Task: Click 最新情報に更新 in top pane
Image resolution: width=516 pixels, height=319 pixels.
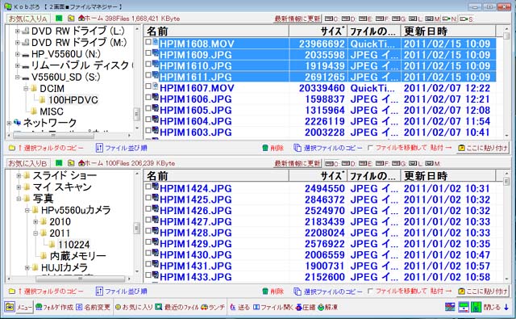Action: 298,19
